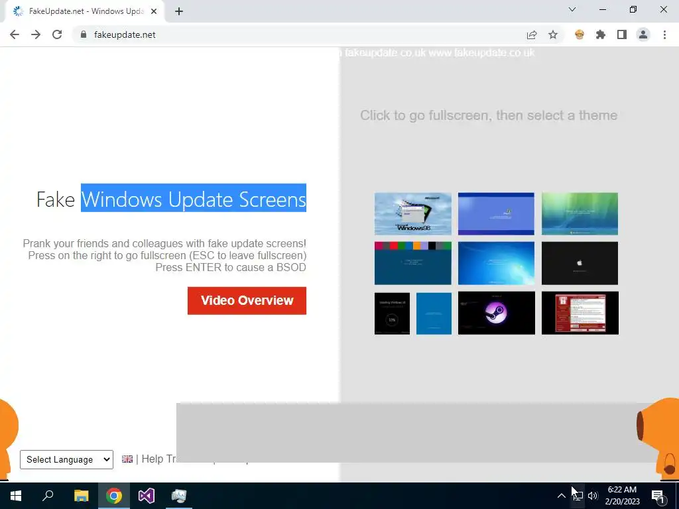The width and height of the screenshot is (679, 509).
Task: Click the forward navigation arrow
Action: pos(36,34)
